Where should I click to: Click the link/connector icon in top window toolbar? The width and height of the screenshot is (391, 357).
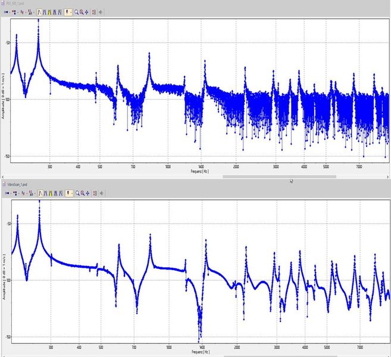tap(6, 12)
